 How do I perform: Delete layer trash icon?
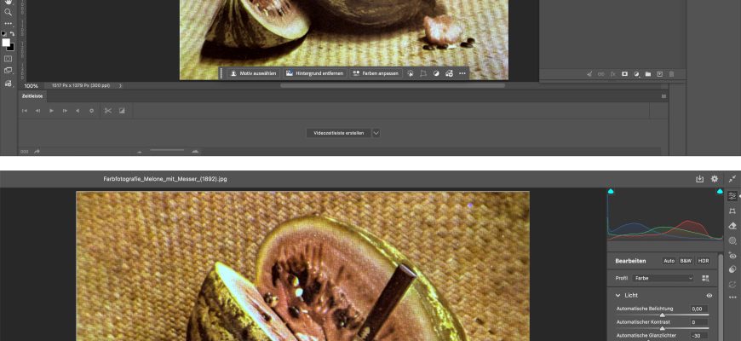(671, 74)
